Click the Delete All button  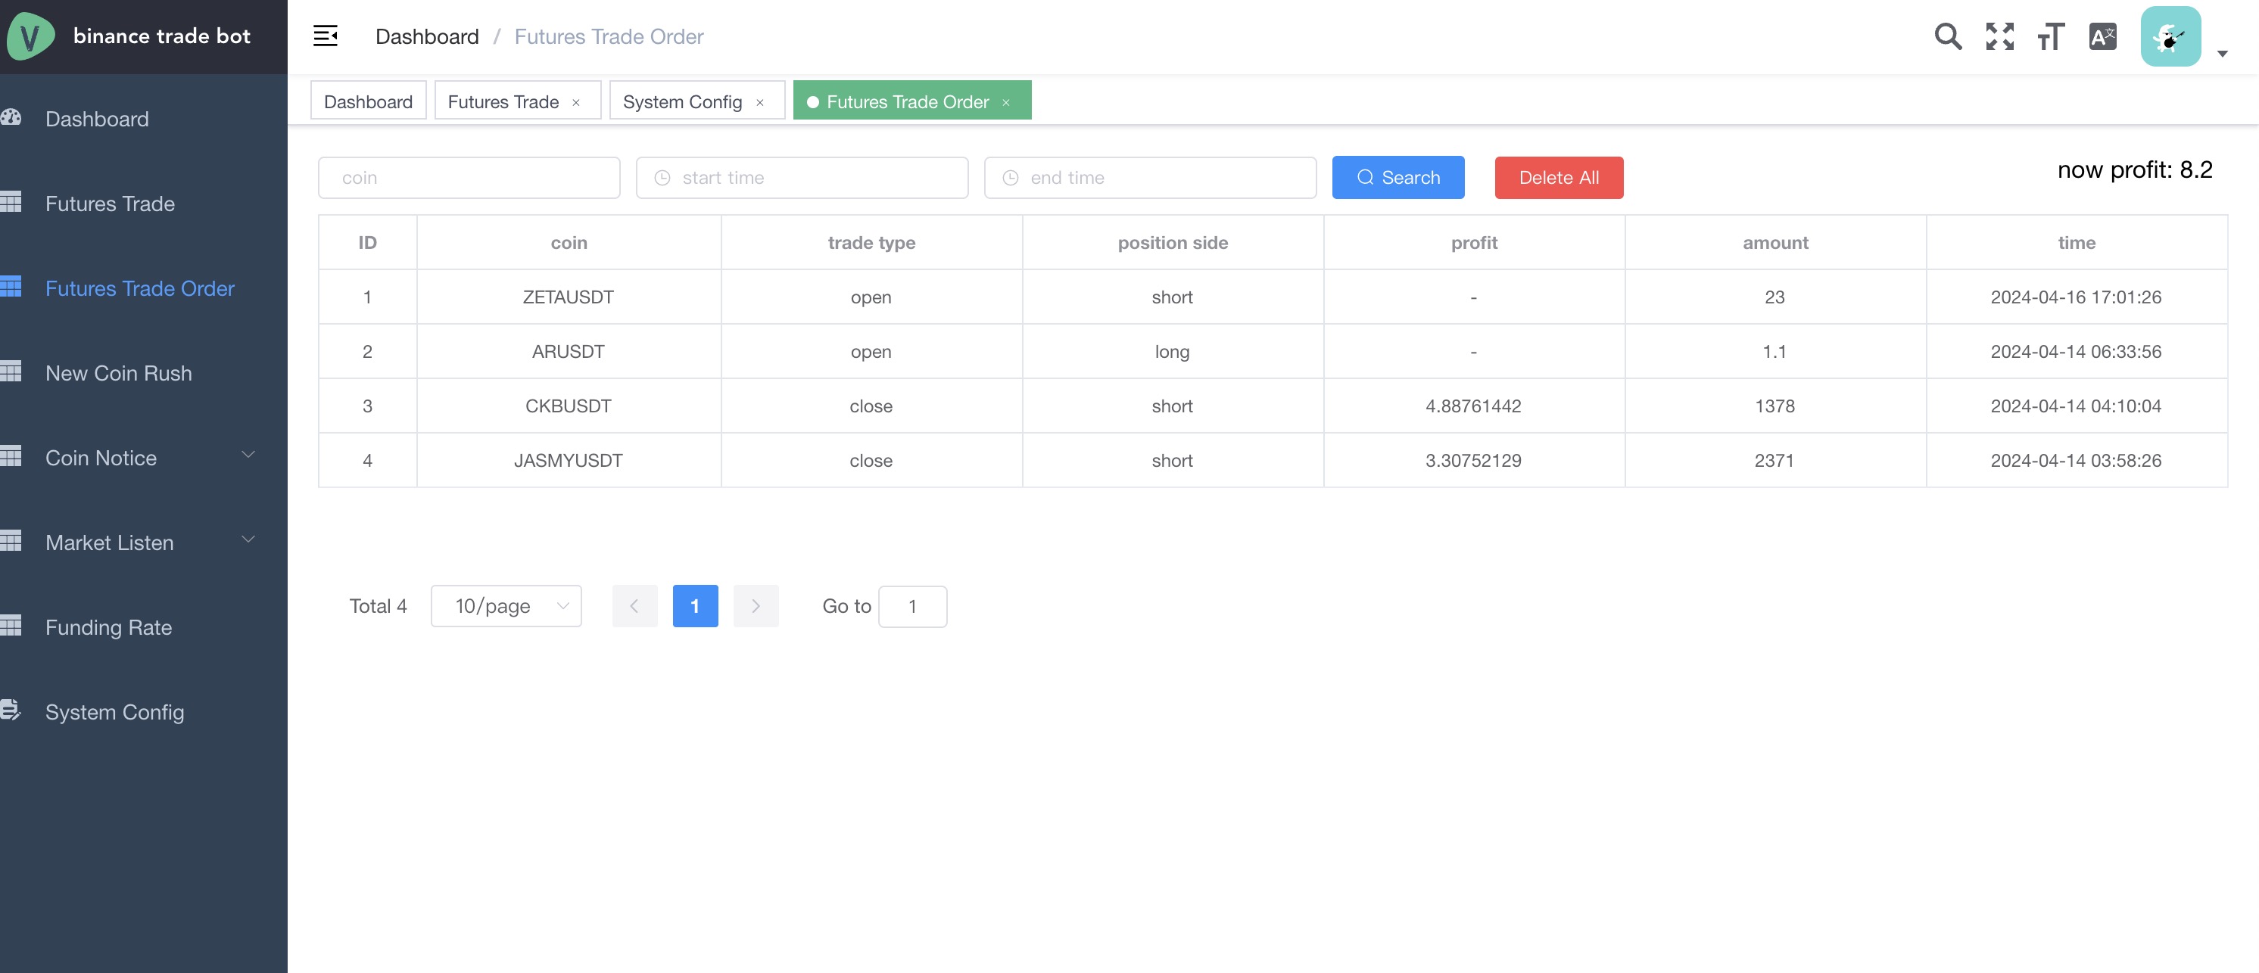1559,177
